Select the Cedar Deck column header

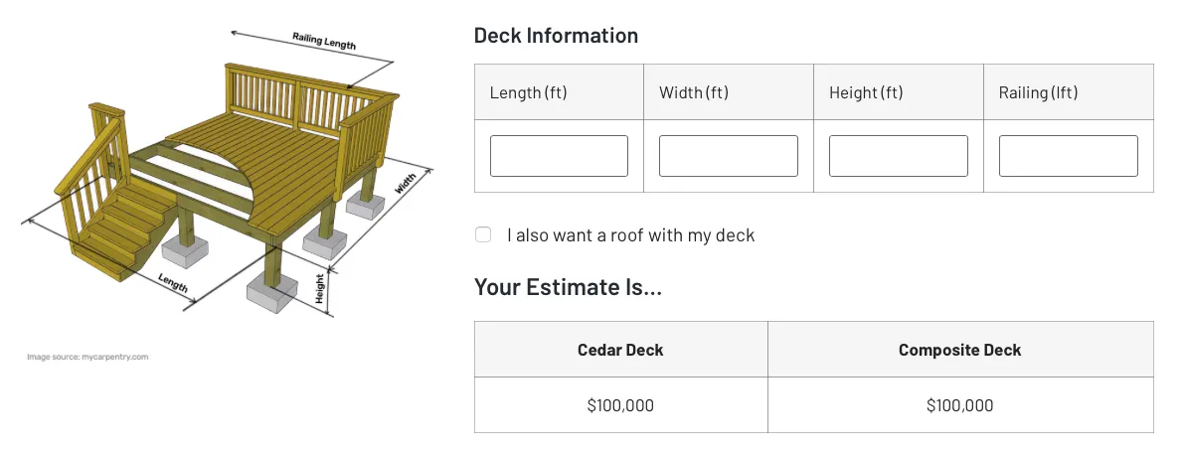click(620, 350)
